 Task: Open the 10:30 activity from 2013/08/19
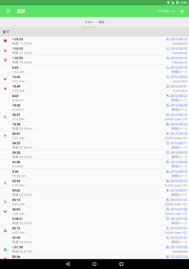click(x=94, y=107)
